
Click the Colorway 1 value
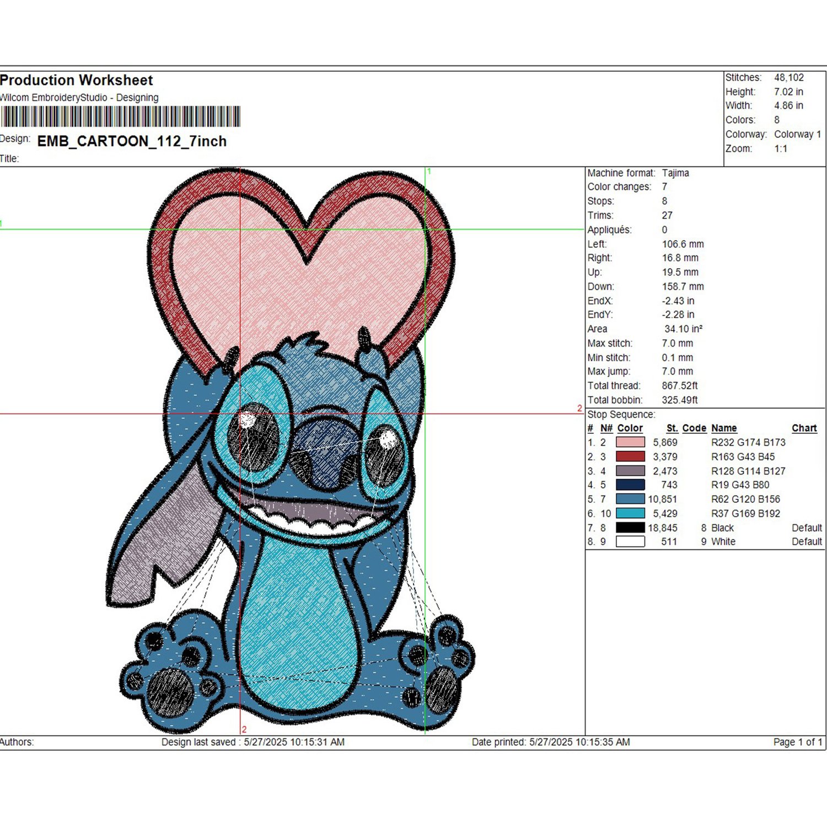(798, 134)
